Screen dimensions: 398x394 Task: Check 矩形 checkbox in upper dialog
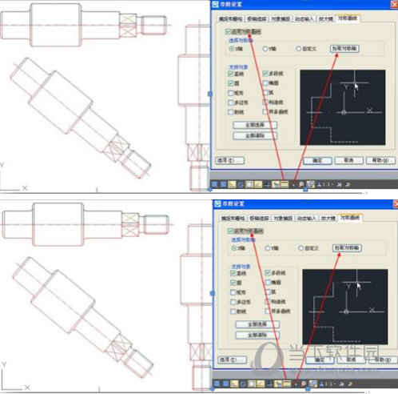(231, 93)
